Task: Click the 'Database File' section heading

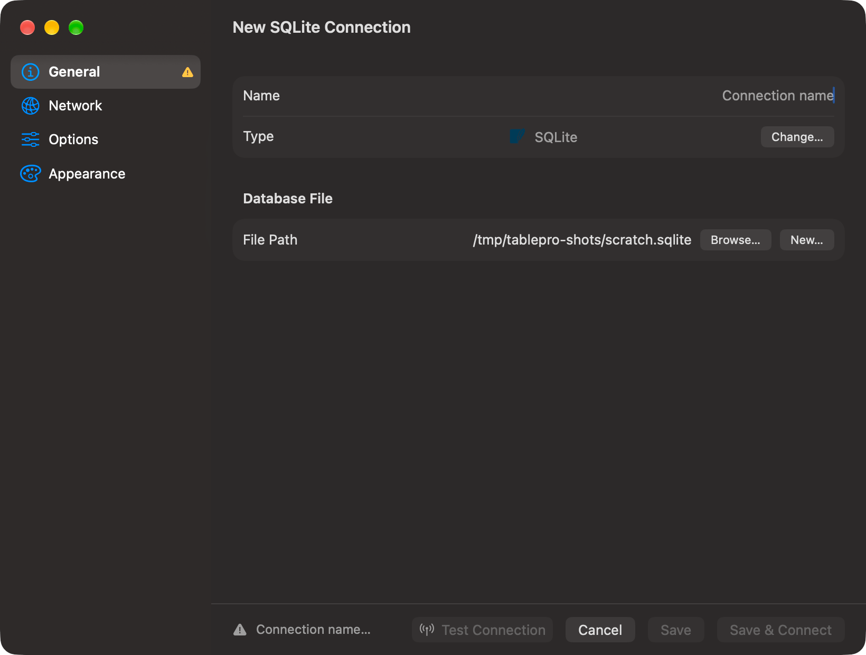Action: point(288,199)
